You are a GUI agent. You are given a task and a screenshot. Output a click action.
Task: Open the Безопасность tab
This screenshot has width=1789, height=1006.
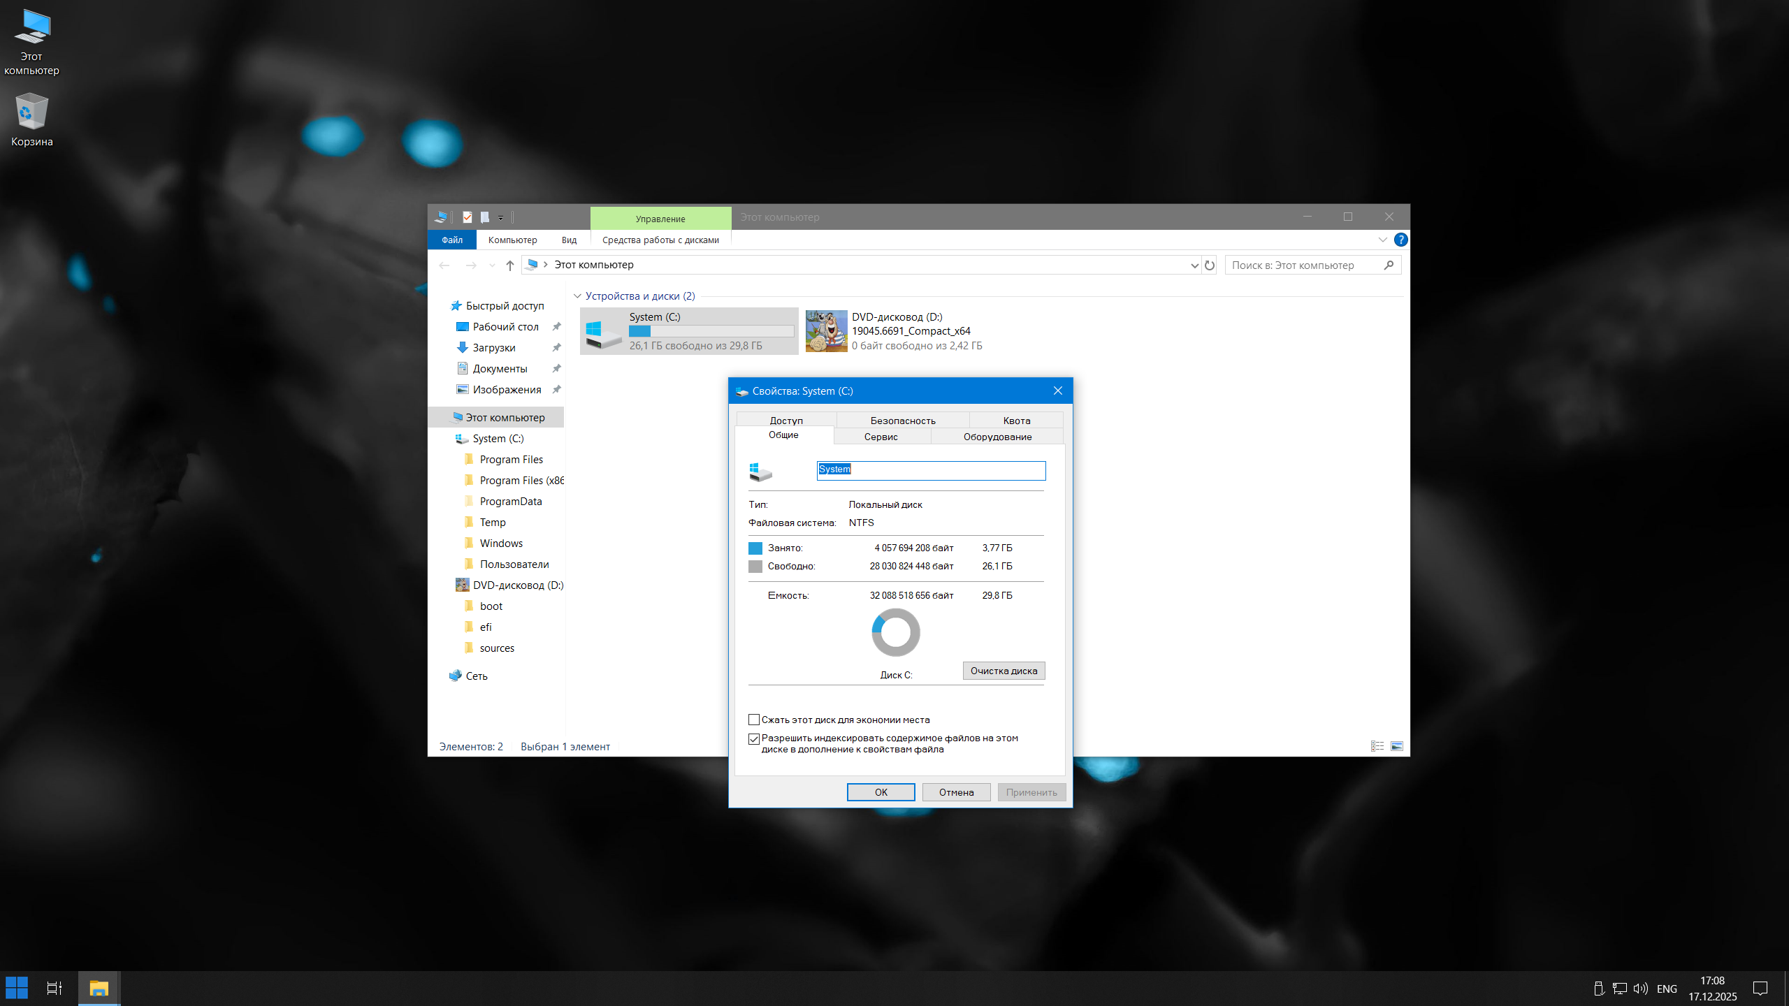point(902,421)
